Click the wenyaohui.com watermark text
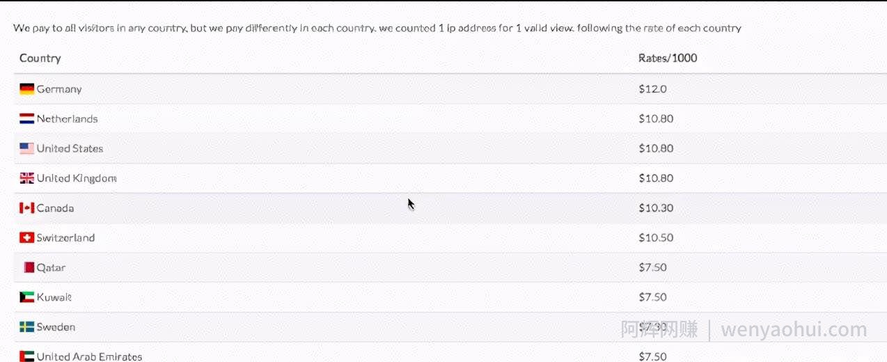The width and height of the screenshot is (887, 362). [794, 329]
